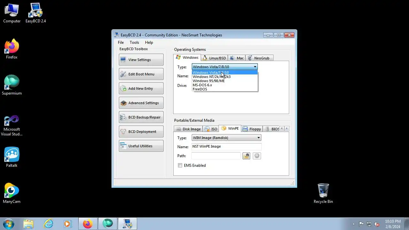This screenshot has width=409, height=230.
Task: Click the BCD Deployment button
Action: pos(141,132)
